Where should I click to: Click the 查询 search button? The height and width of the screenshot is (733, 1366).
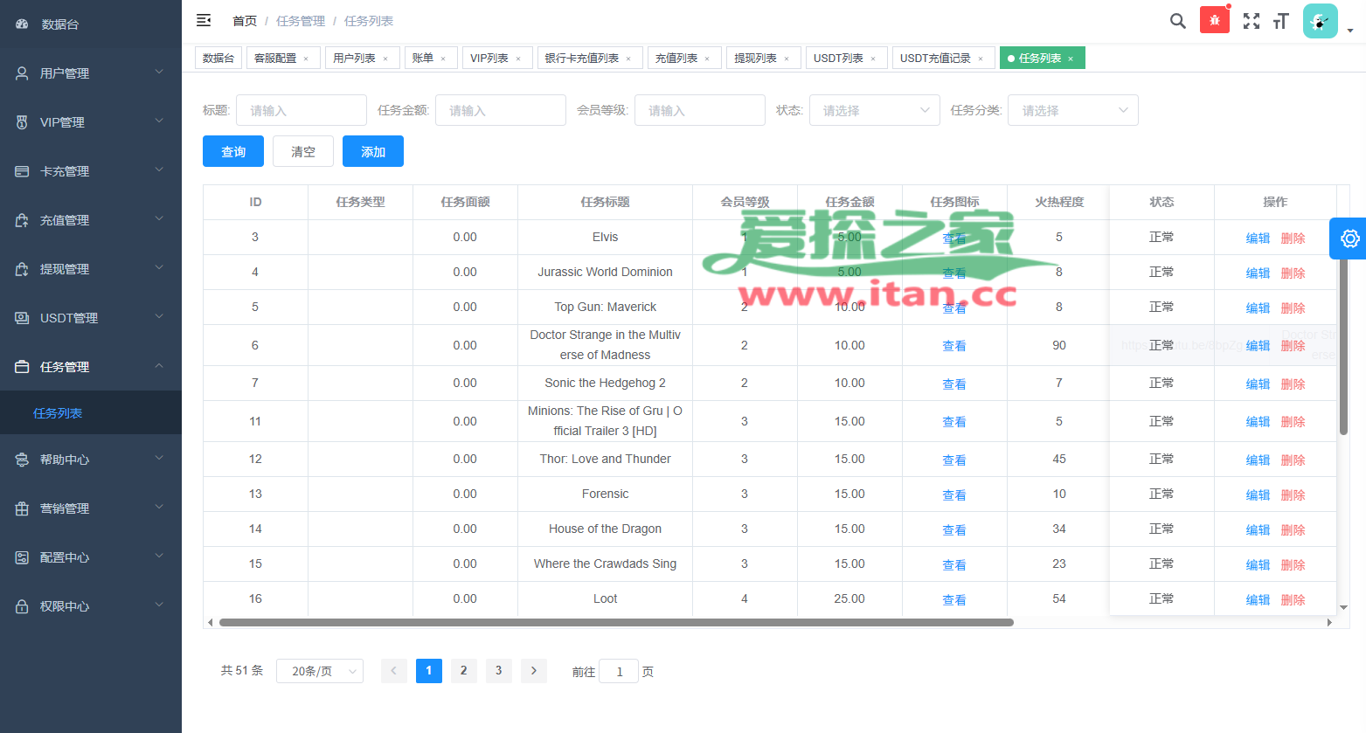(233, 151)
